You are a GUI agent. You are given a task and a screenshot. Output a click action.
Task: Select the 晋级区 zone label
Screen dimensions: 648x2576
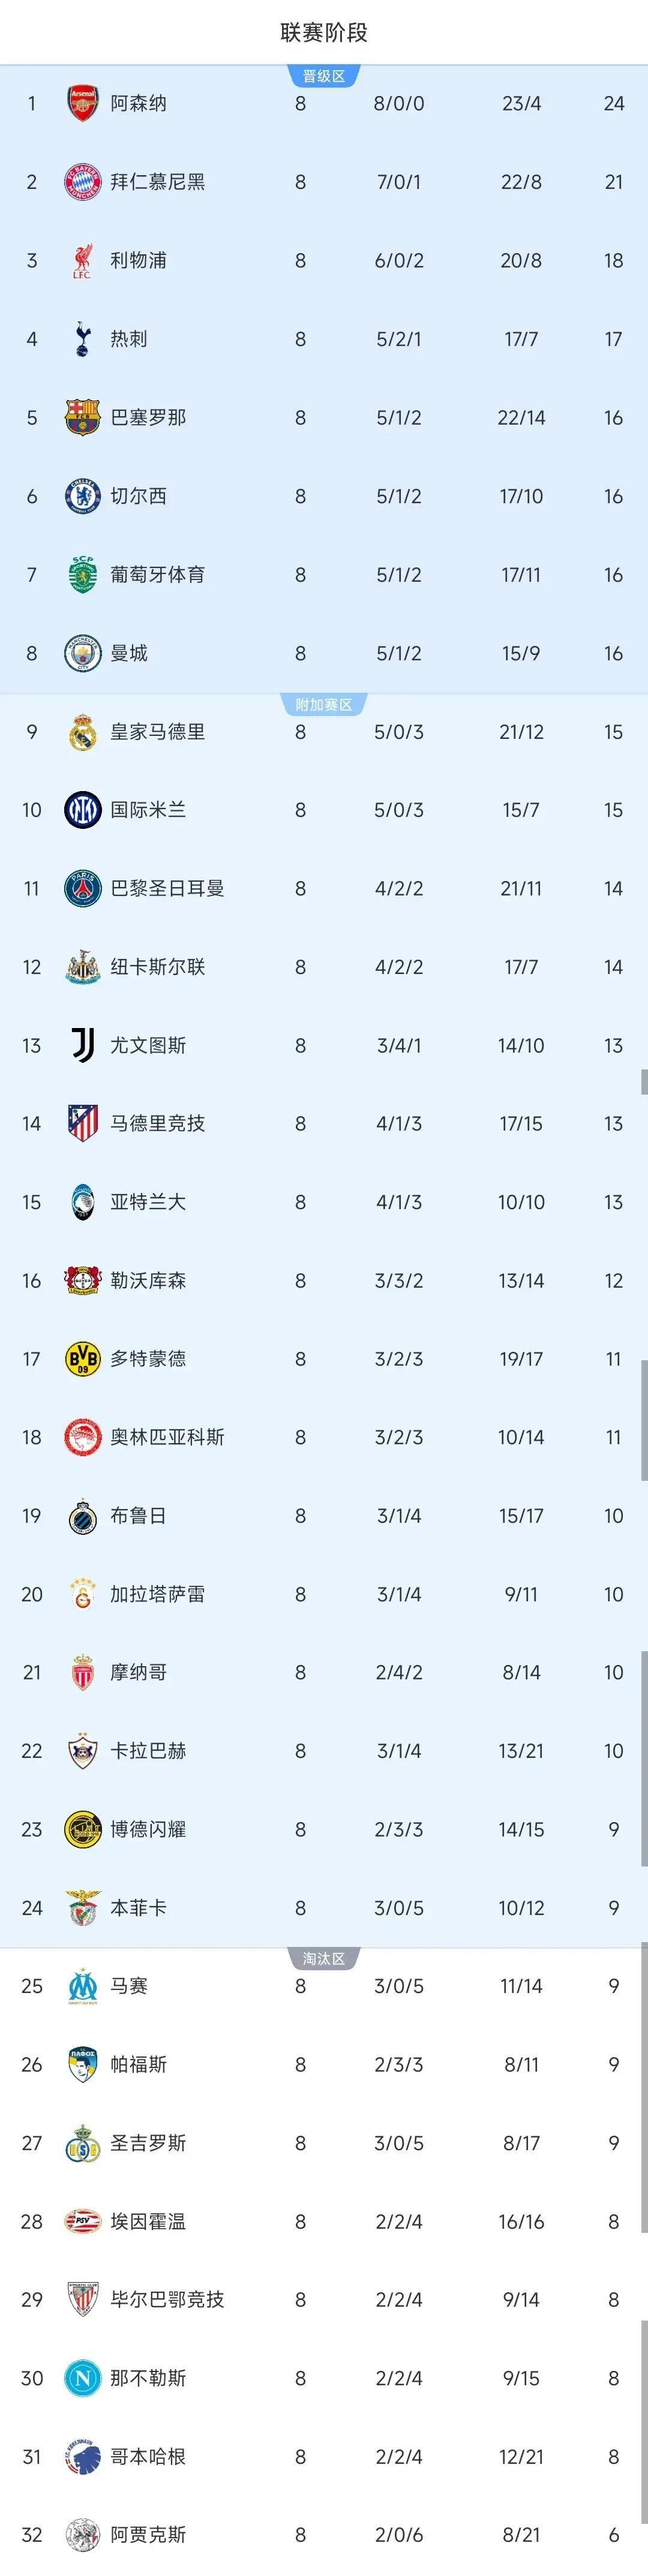click(x=323, y=77)
